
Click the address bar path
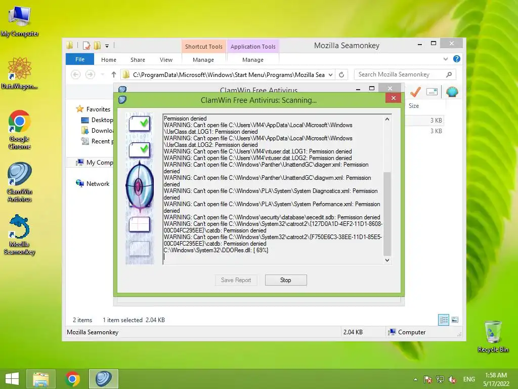[x=229, y=75]
